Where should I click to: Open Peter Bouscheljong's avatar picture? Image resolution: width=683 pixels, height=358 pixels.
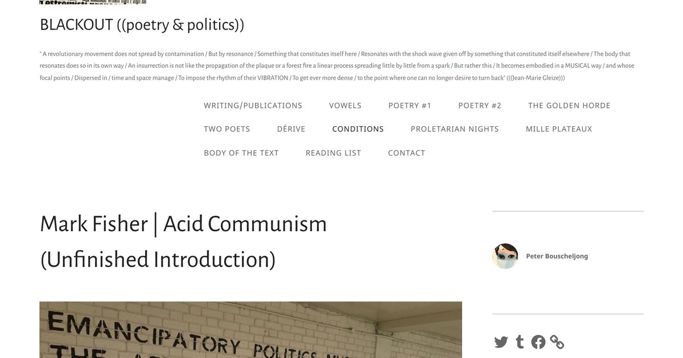click(x=505, y=256)
